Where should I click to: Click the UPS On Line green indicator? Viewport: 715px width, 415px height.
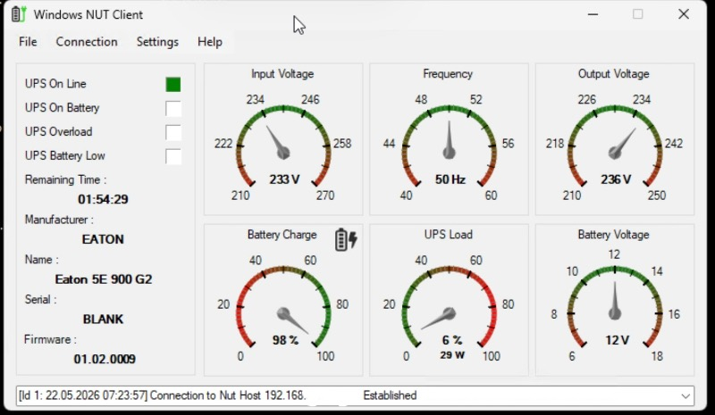pyautogui.click(x=173, y=84)
